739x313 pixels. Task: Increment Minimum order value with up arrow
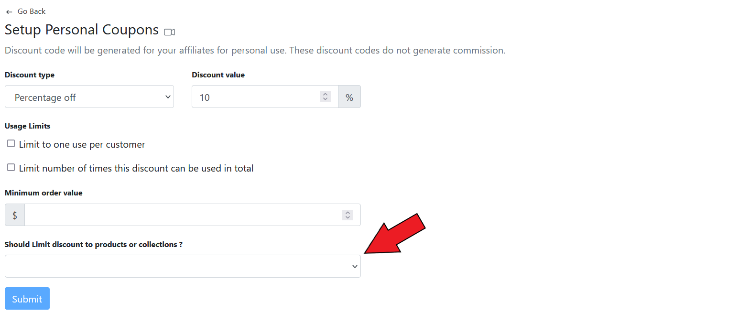pyautogui.click(x=348, y=213)
